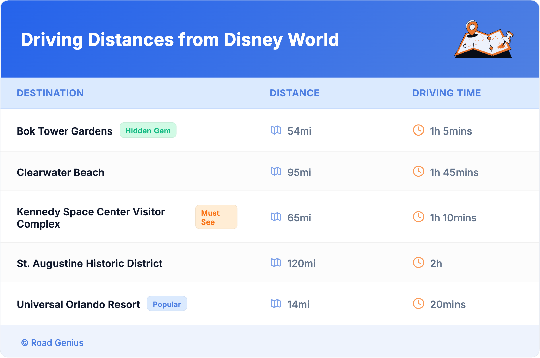540x358 pixels.
Task: Click the clock icon beside 20mins
Action: [418, 304]
